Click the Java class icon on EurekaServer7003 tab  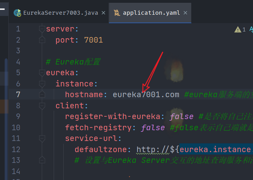(17, 12)
